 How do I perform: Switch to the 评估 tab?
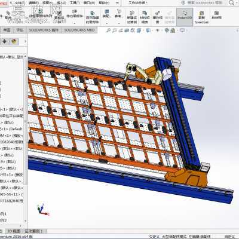20,30
